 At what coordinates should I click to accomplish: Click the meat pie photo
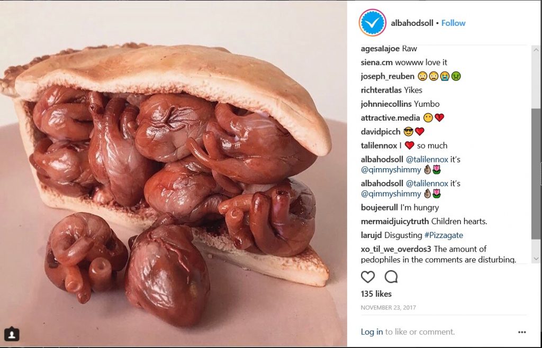[174, 174]
